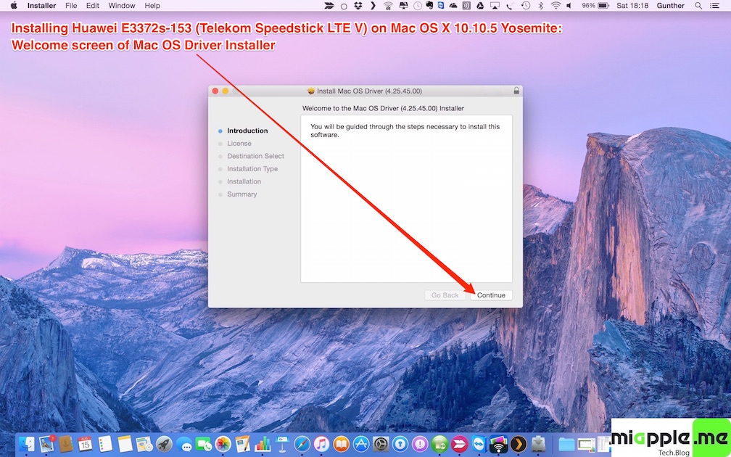Open the Window menu
This screenshot has height=457, width=731.
(121, 6)
